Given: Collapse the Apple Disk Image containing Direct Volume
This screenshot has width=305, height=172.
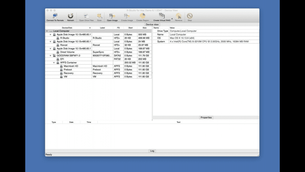Looking at the screenshot, I should point(50,48).
